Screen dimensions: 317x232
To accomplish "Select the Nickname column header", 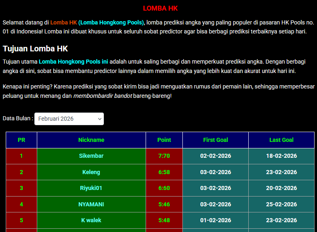I will click(91, 140).
